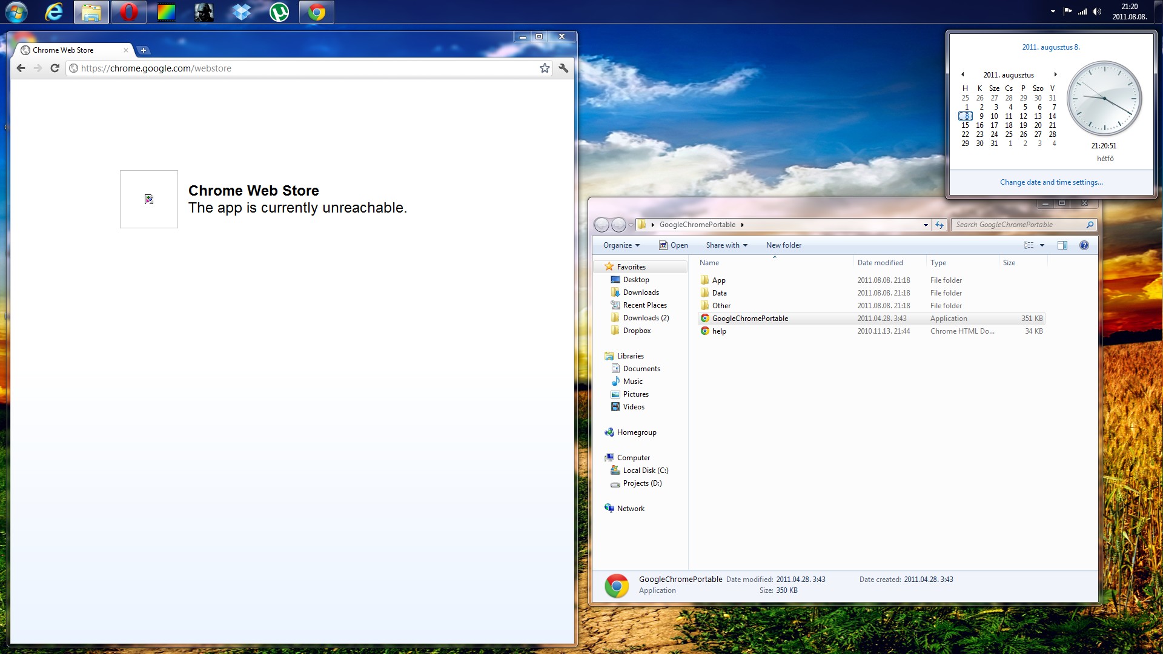
Task: Open Change date and time settings link
Action: point(1051,182)
